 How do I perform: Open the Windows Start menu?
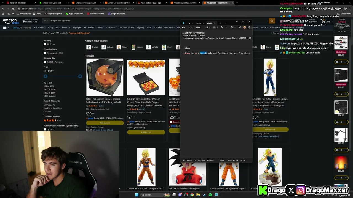tap(137, 195)
